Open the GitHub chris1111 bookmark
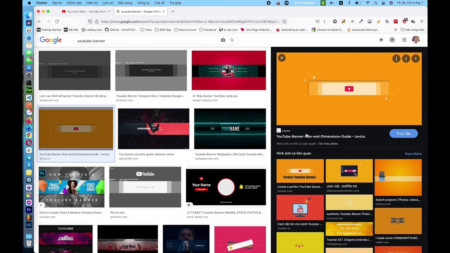The image size is (450, 253). pyautogui.click(x=121, y=30)
